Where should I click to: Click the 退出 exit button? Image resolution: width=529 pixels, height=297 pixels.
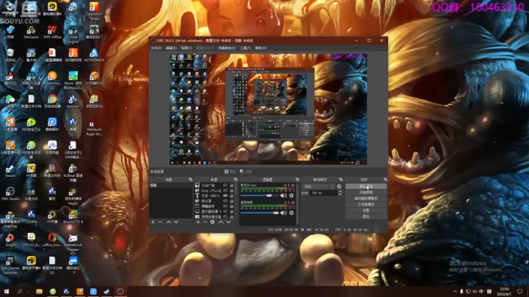click(x=366, y=216)
